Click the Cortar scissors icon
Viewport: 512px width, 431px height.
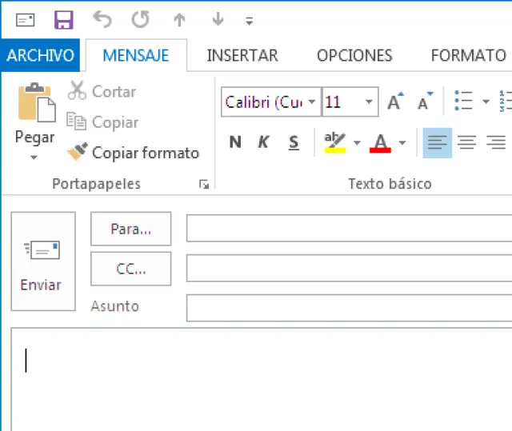point(78,91)
